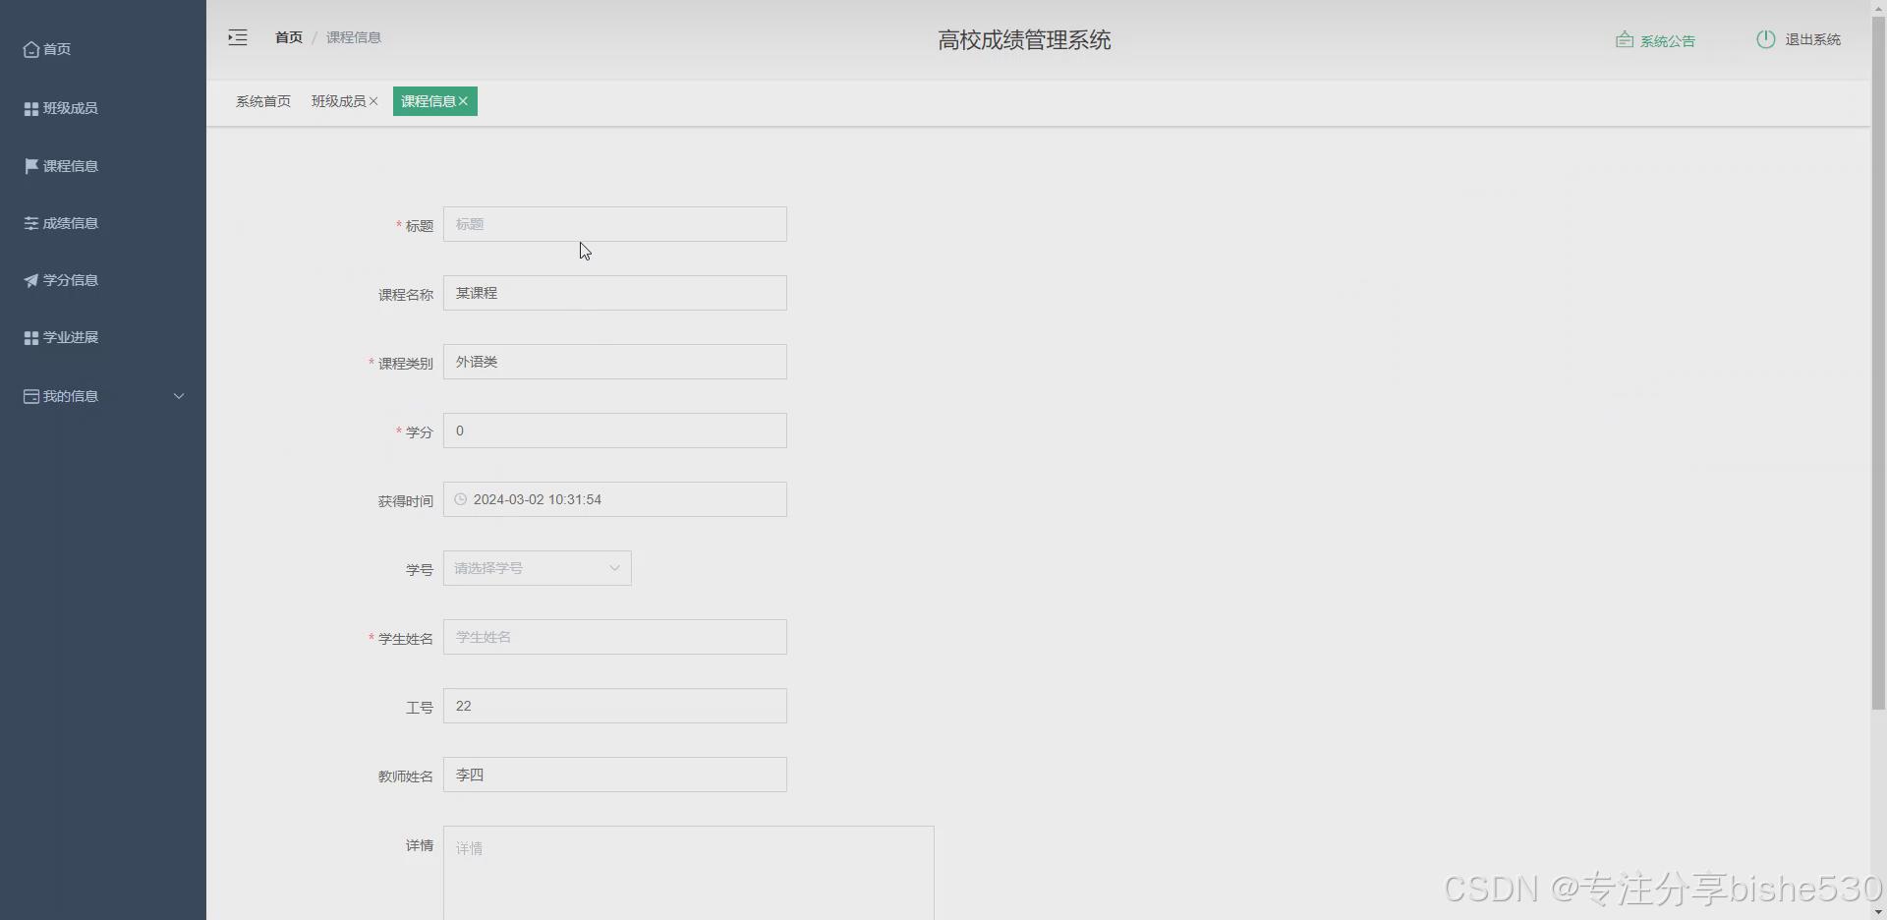Click the clock icon in the 获得时间 field
The width and height of the screenshot is (1887, 920).
tap(460, 499)
